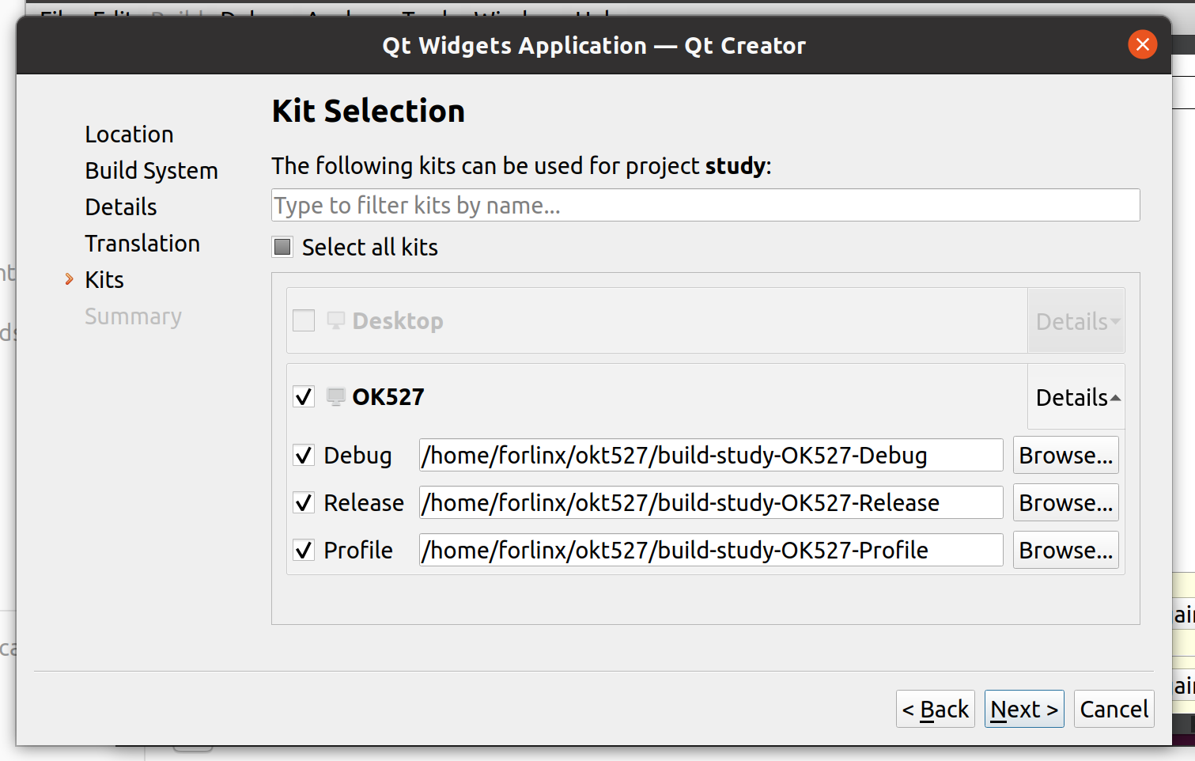Close the Qt Widgets Application dialog
This screenshot has height=761, width=1195.
(1142, 45)
